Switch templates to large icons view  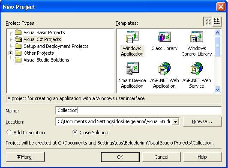point(208,21)
